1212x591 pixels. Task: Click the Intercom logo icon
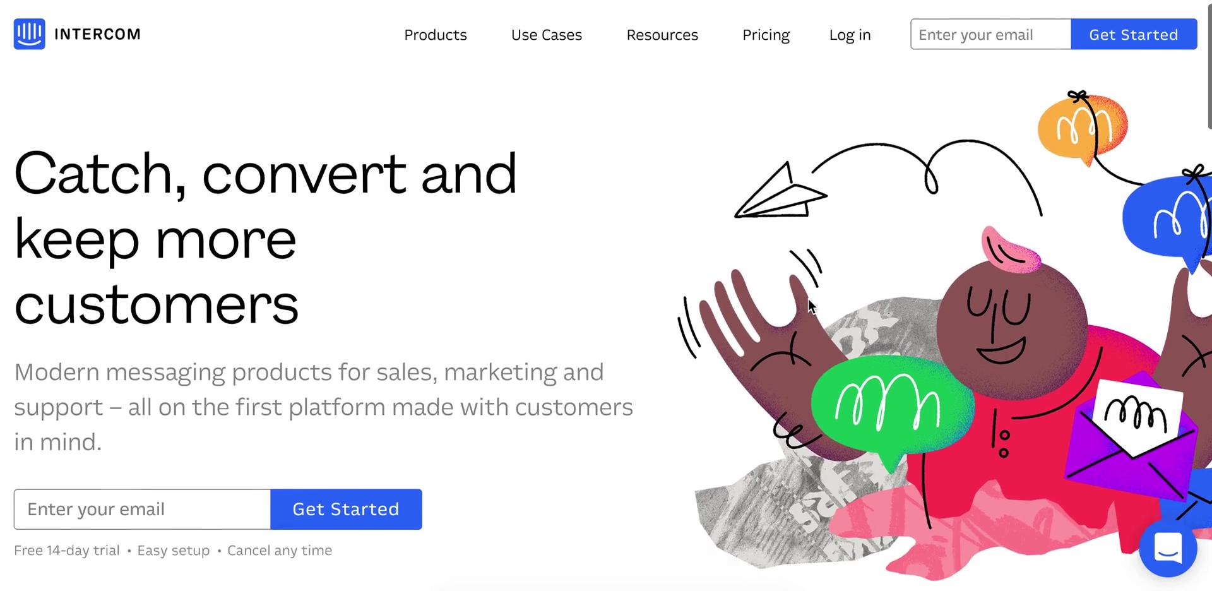point(29,34)
